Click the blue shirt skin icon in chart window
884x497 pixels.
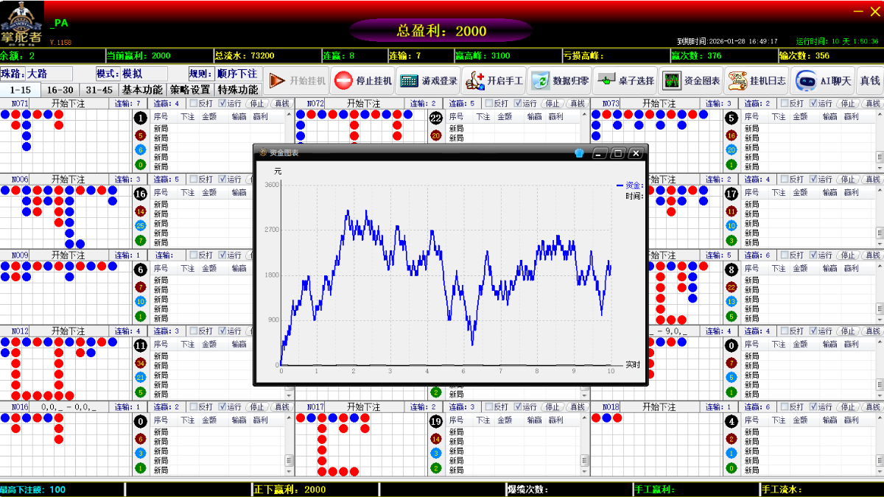click(x=579, y=153)
